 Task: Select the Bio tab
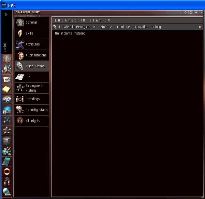pyautogui.click(x=32, y=77)
